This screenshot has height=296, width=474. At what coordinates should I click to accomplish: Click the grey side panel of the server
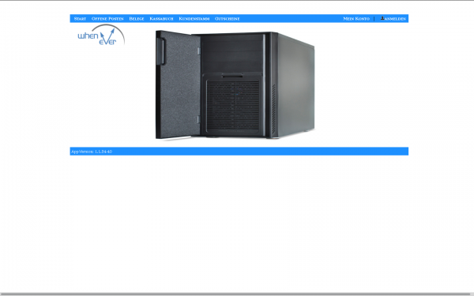click(295, 86)
